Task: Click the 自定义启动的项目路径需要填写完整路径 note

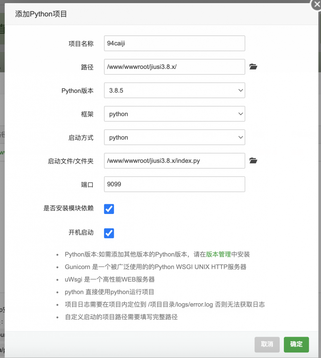Action: pyautogui.click(x=121, y=317)
